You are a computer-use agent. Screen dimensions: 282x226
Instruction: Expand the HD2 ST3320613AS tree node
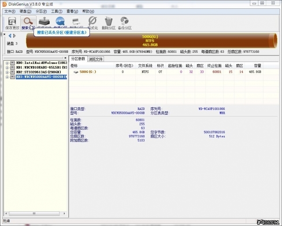pos(7,73)
